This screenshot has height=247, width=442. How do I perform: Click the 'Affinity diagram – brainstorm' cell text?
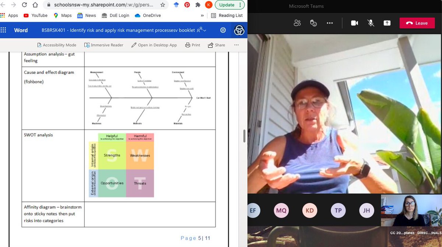(x=53, y=207)
